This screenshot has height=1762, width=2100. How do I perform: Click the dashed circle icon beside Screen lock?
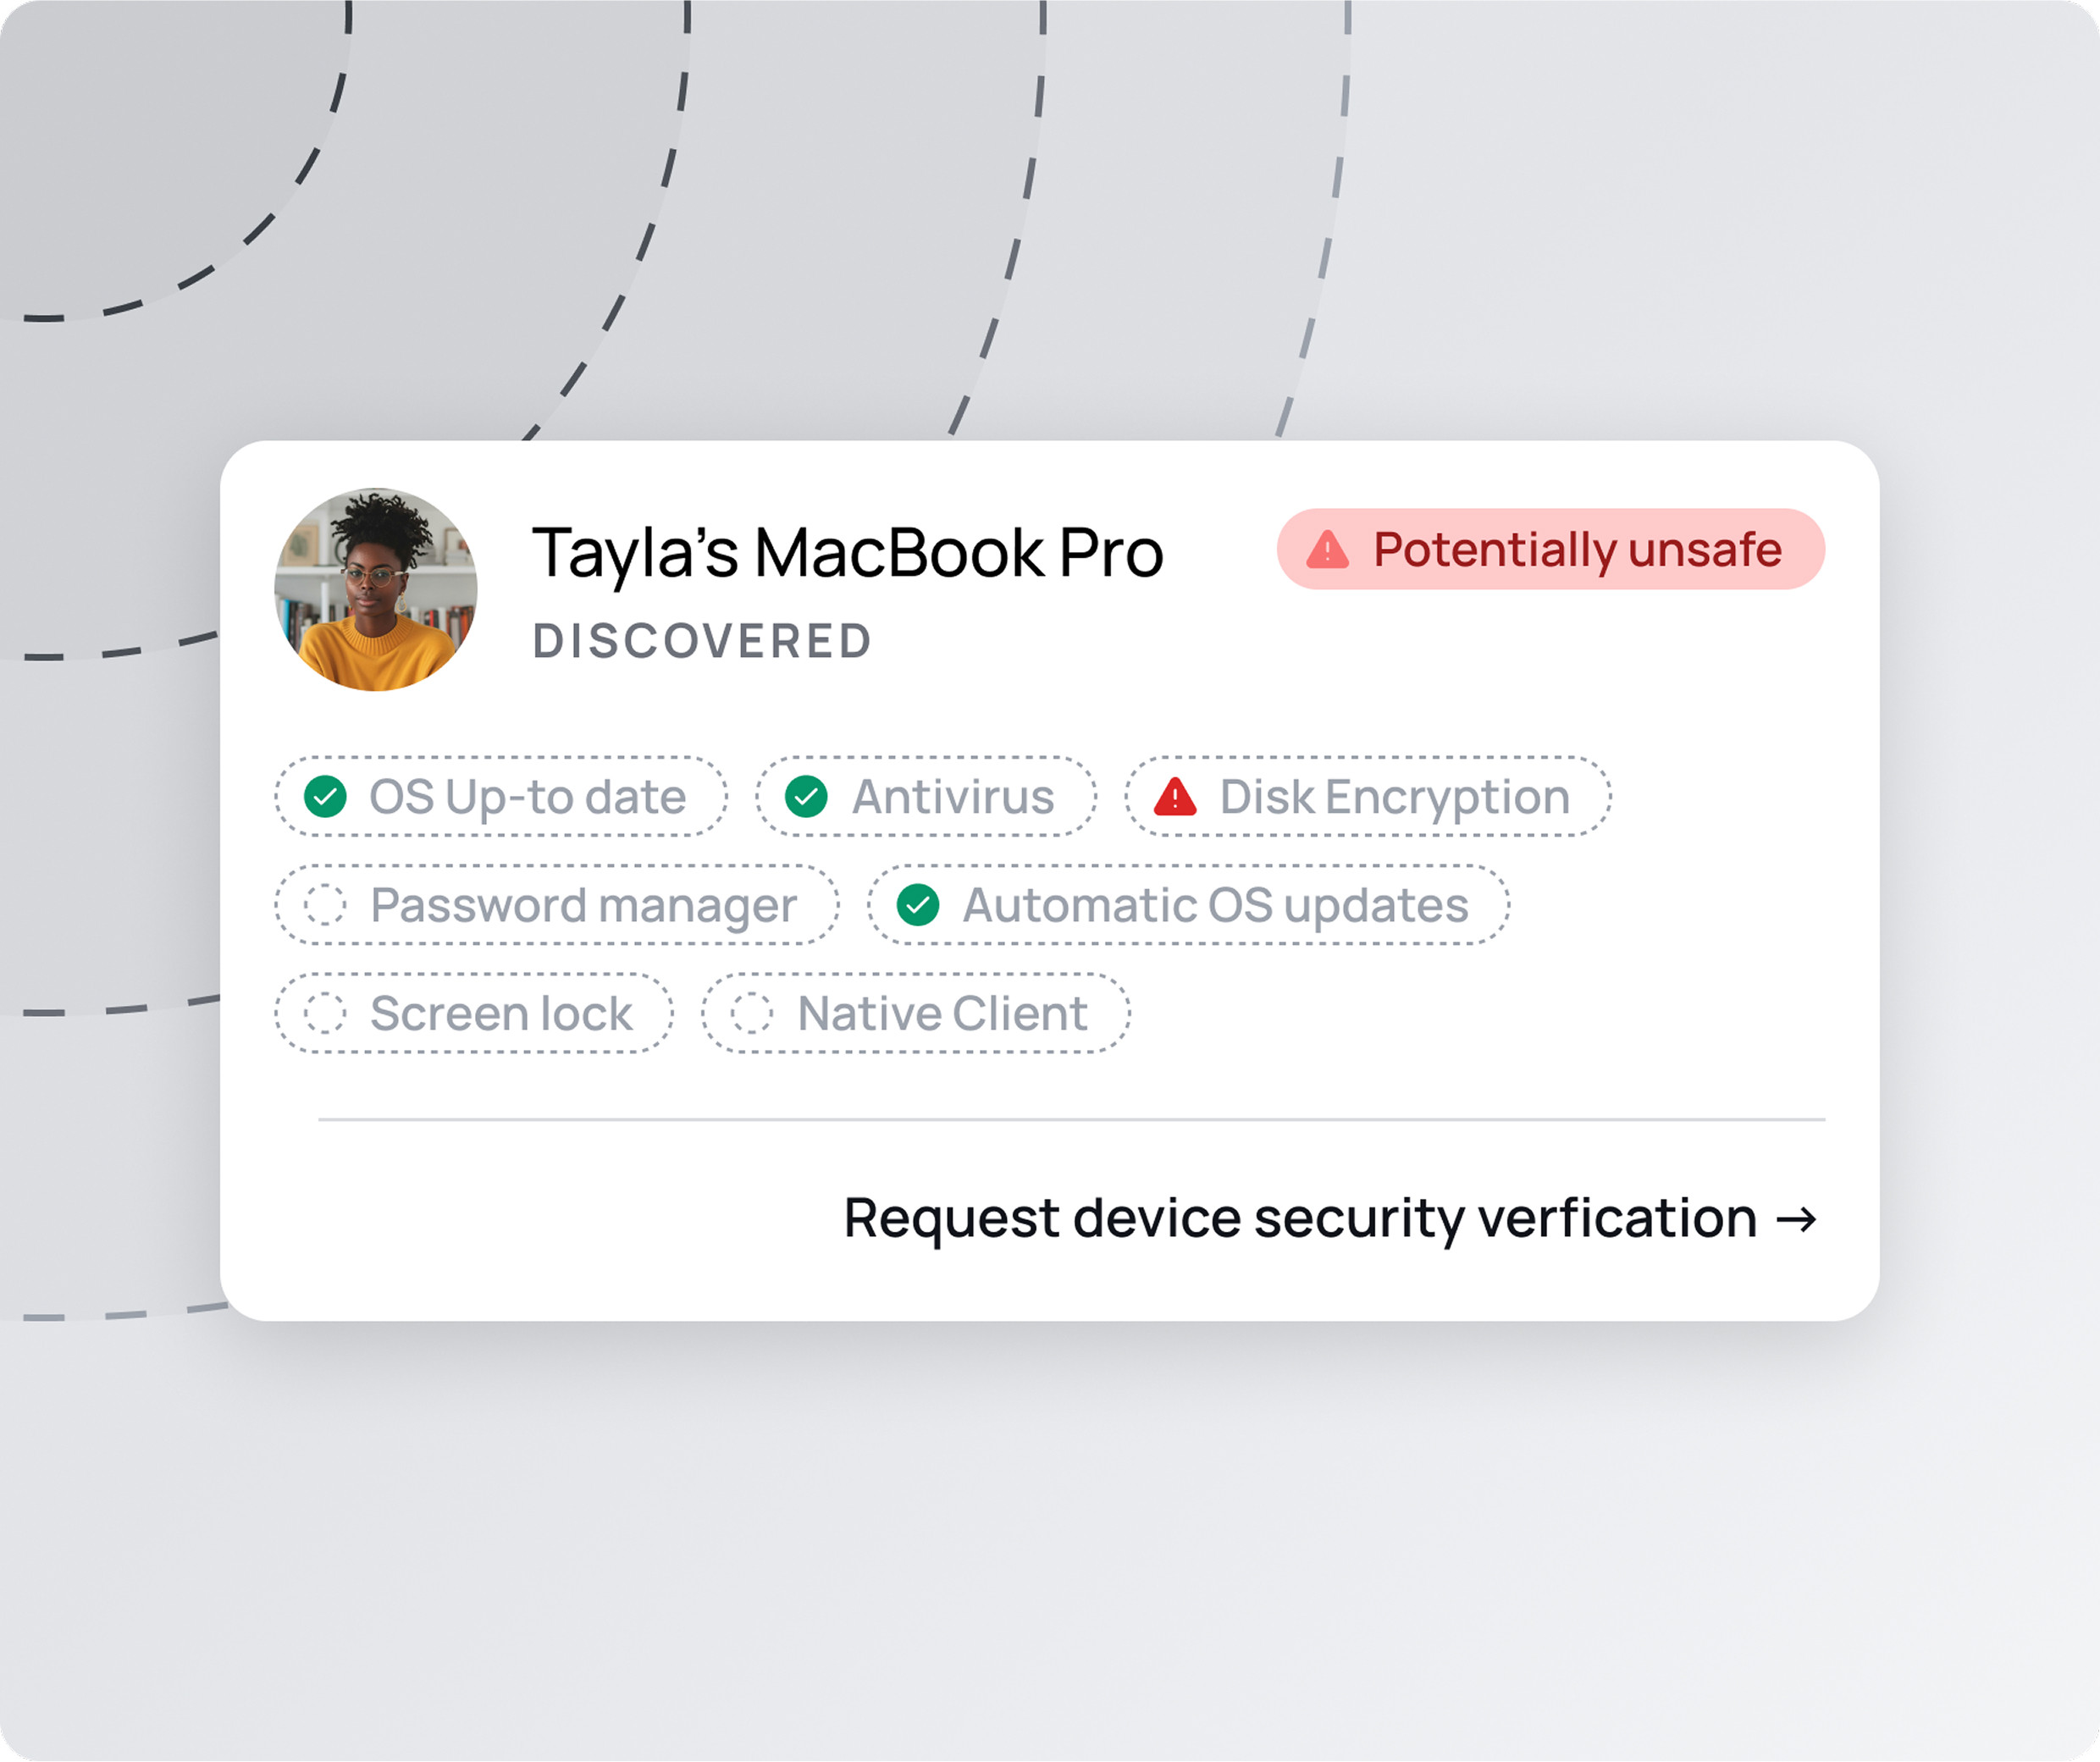click(x=326, y=1013)
